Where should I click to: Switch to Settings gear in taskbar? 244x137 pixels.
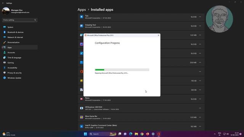pos(153,134)
